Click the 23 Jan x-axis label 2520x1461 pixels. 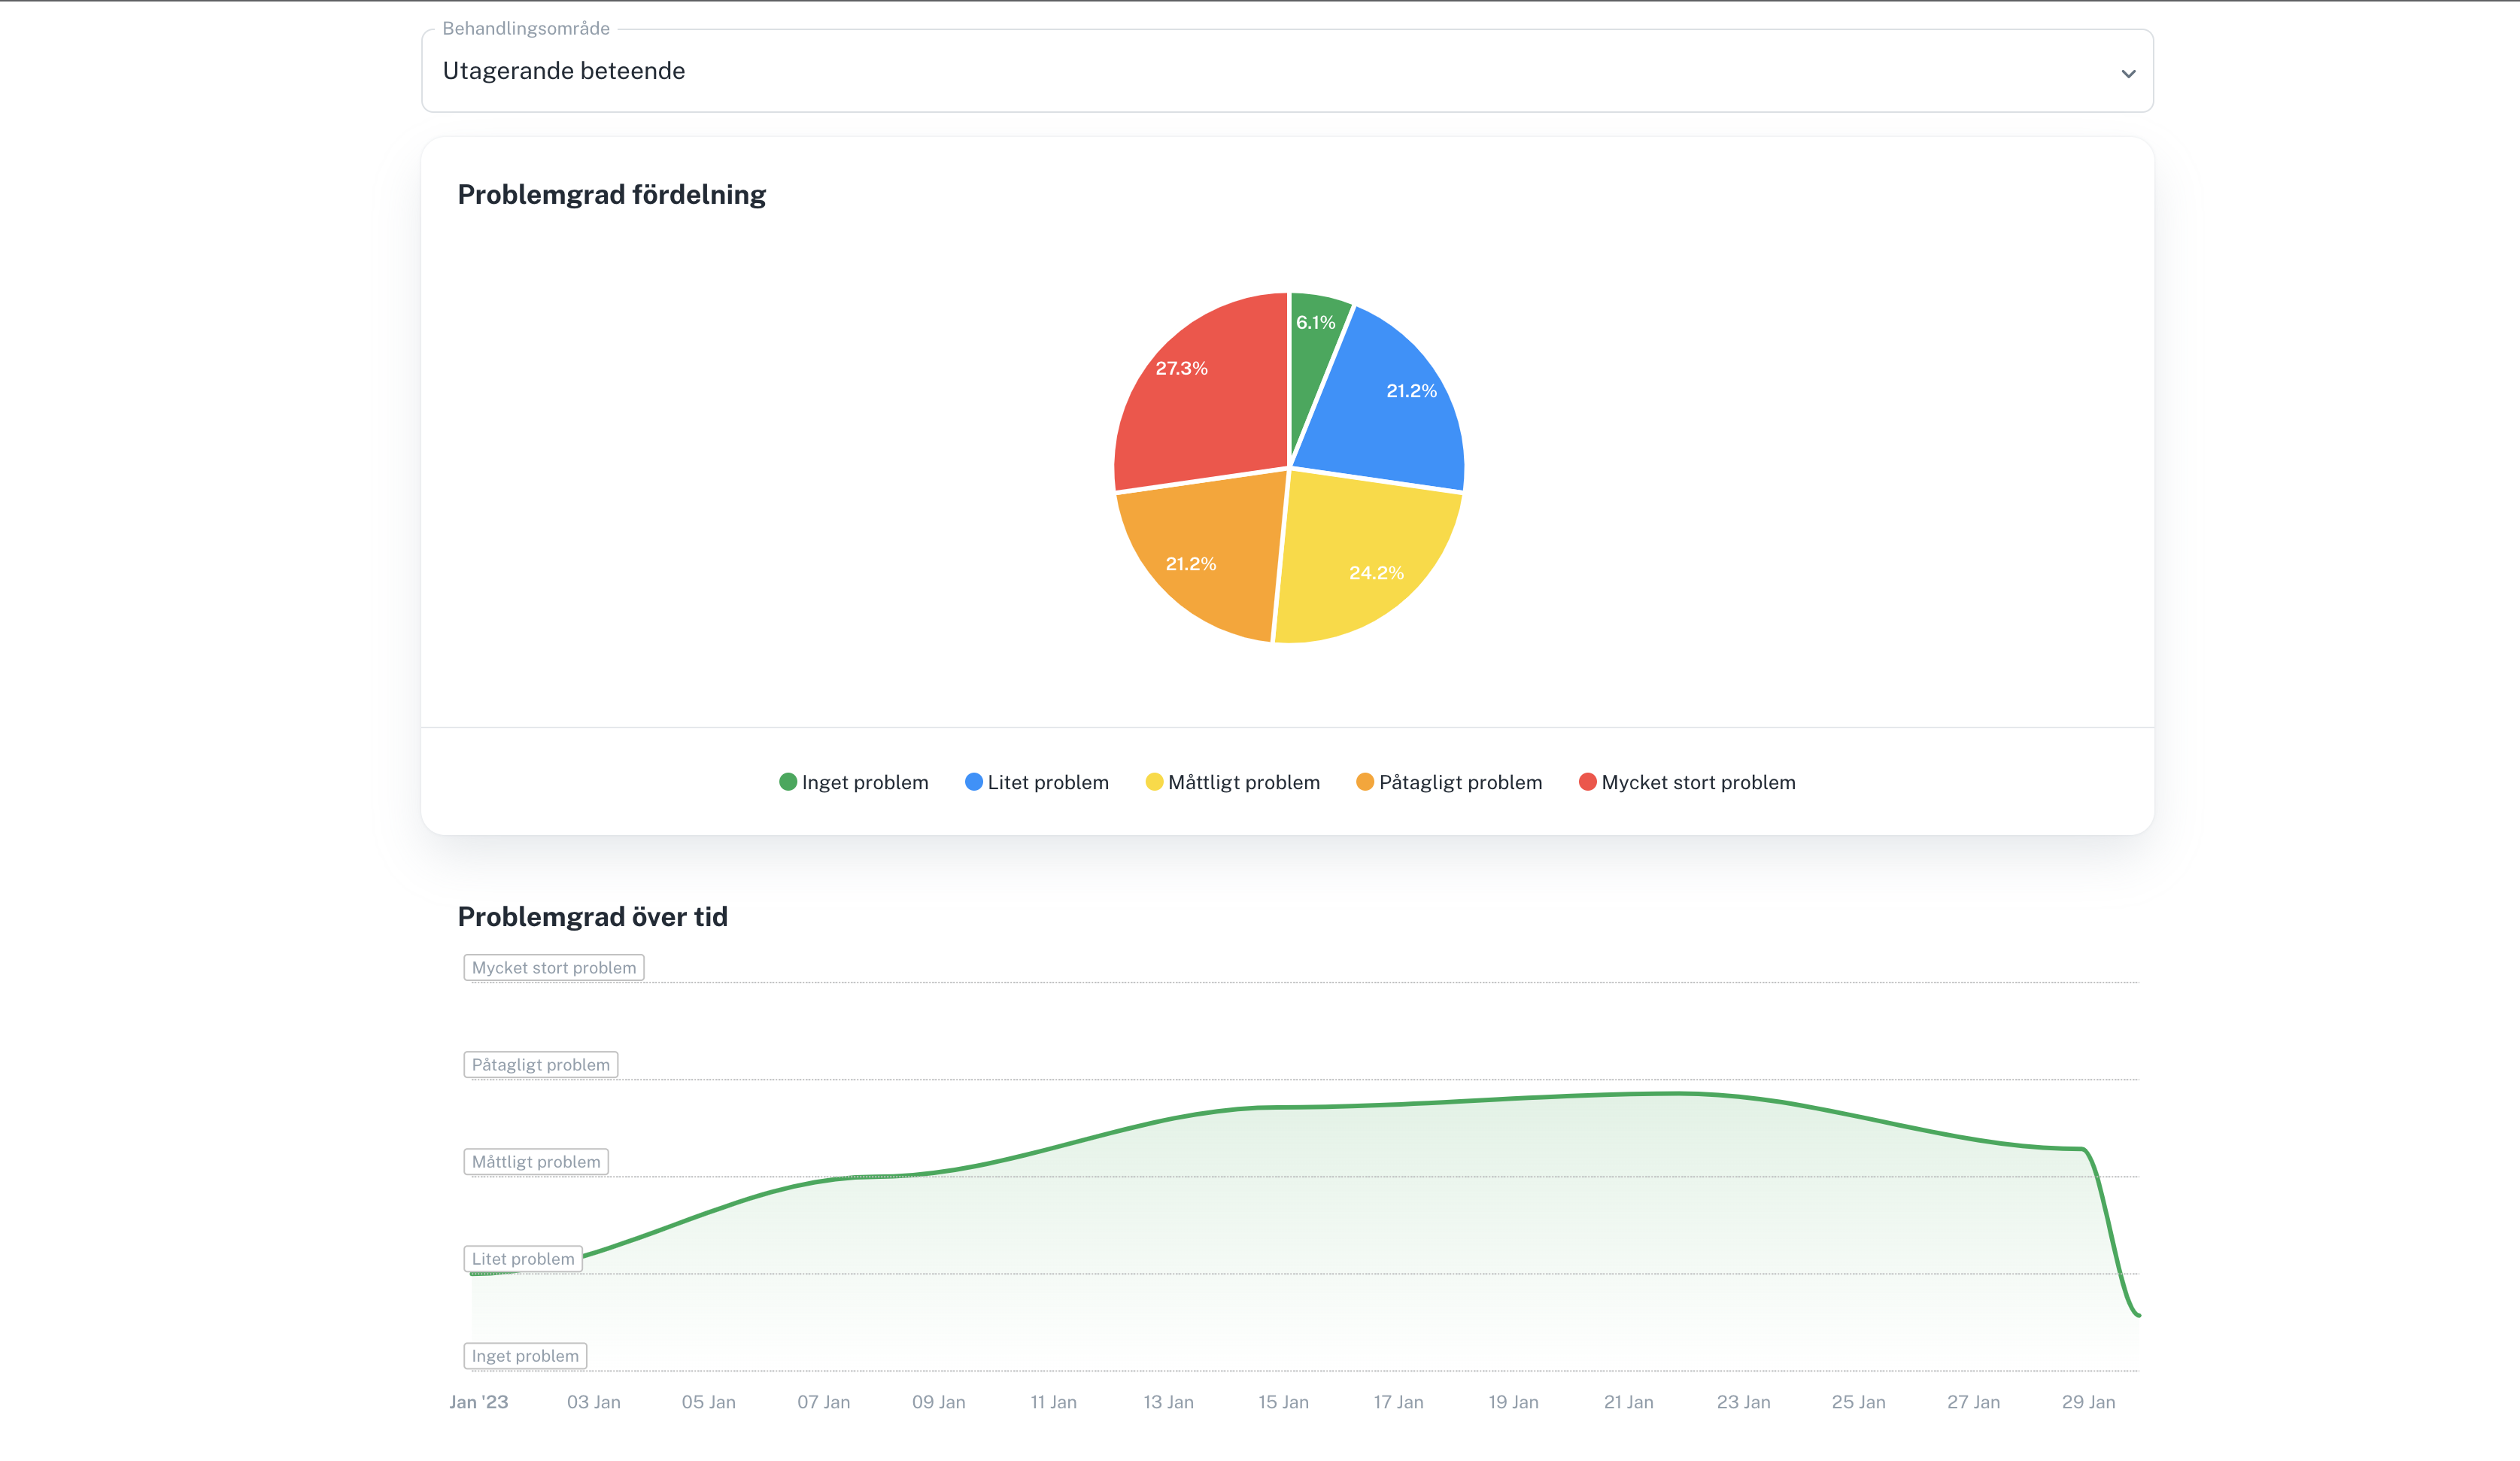coord(1744,1402)
